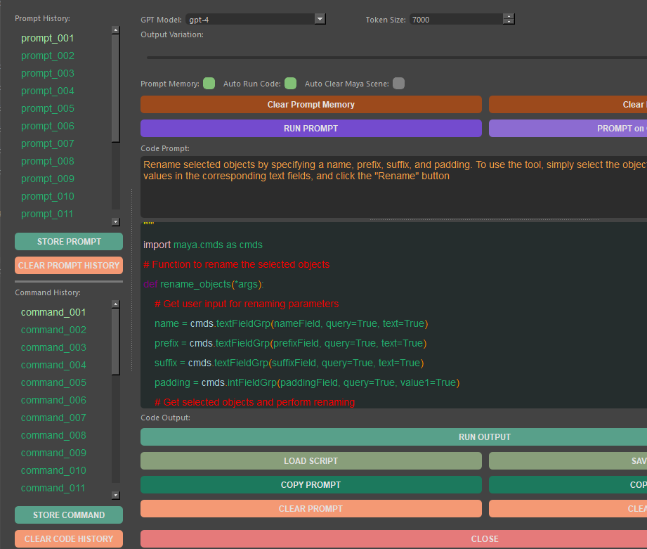The image size is (647, 549).
Task: Select prompt_003 in Prompt History
Action: pos(48,73)
